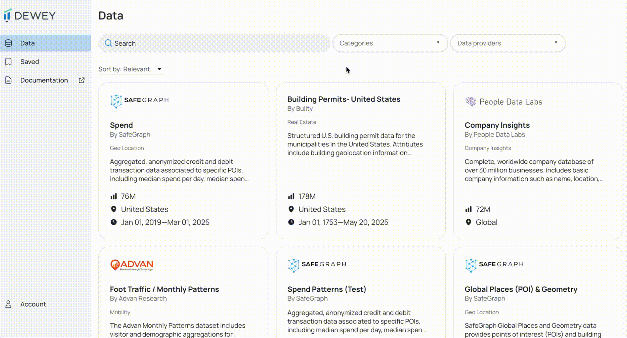Image resolution: width=627 pixels, height=338 pixels.
Task: Click By Advan Research text
Action: point(138,299)
